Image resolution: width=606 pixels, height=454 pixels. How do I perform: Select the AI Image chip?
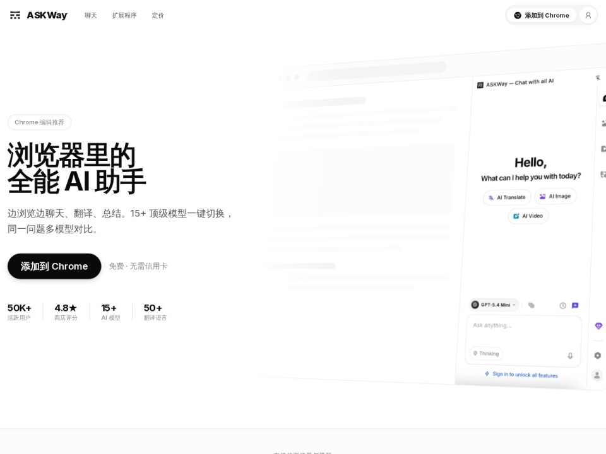(555, 196)
